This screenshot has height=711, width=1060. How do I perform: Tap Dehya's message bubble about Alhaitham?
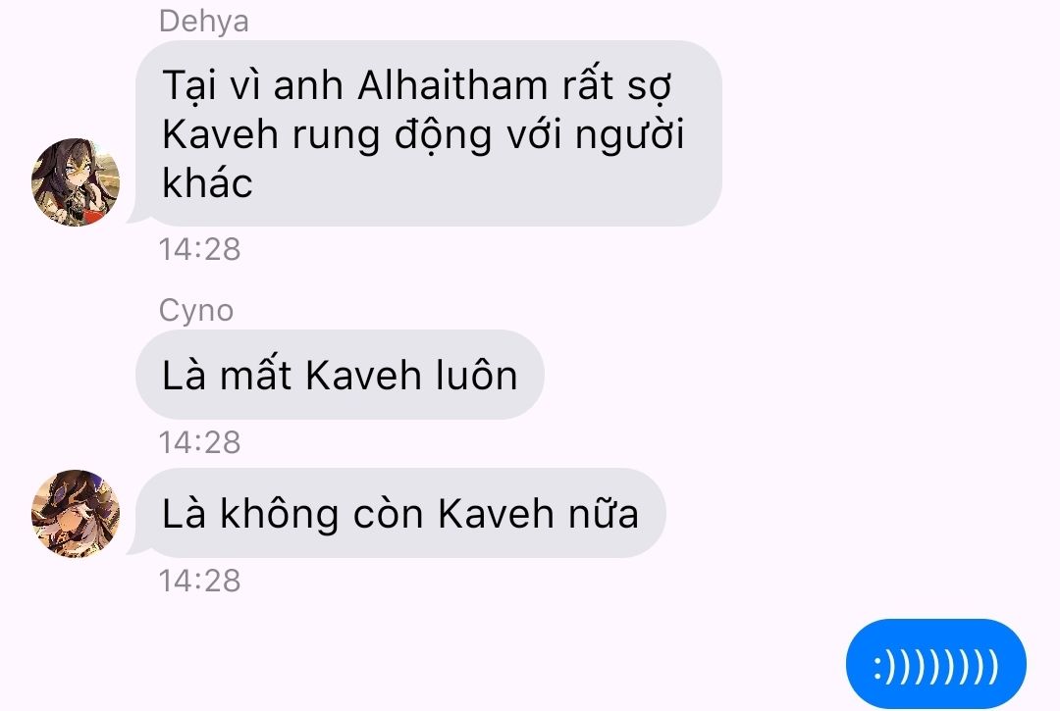pos(429,133)
